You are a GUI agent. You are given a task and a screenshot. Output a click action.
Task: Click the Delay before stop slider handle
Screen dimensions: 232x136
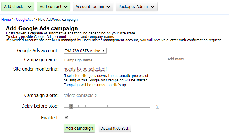pos(71,106)
